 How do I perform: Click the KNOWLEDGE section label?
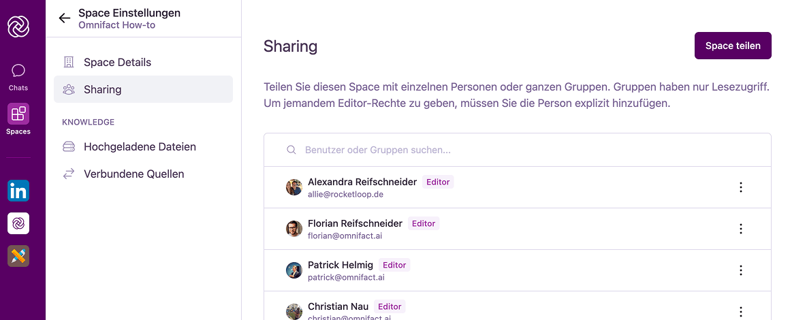[88, 122]
